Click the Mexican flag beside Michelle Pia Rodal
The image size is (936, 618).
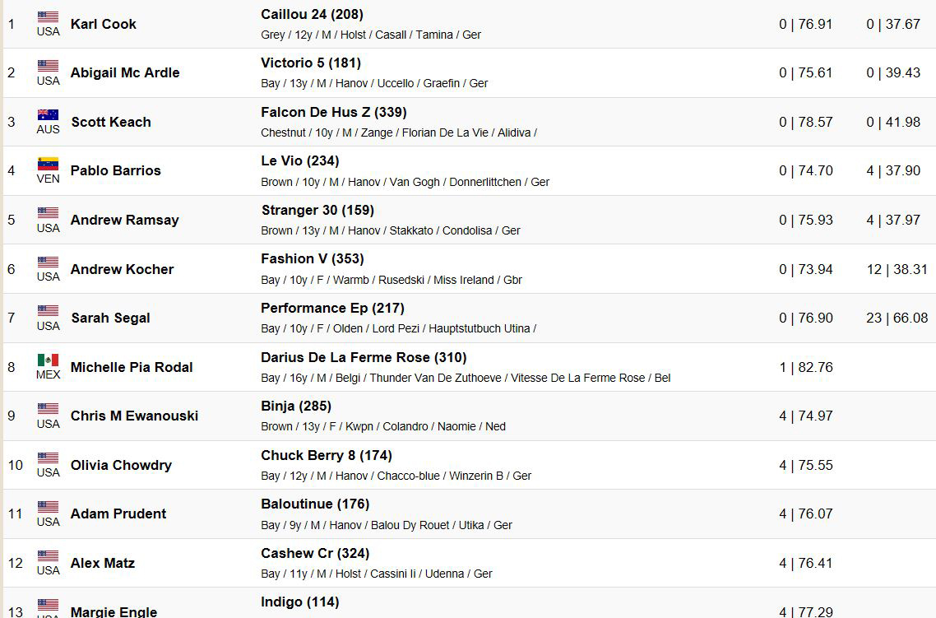pyautogui.click(x=48, y=360)
